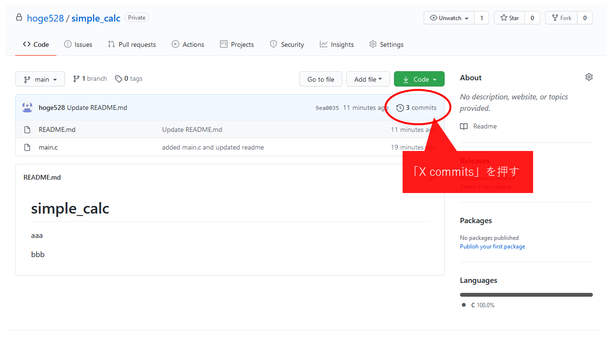Click the Readme book icon in About
Viewport: 612px width, 344px height.
(x=464, y=126)
